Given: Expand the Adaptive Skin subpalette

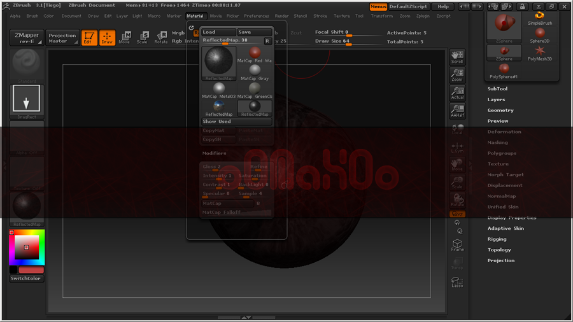Looking at the screenshot, I should pyautogui.click(x=506, y=228).
